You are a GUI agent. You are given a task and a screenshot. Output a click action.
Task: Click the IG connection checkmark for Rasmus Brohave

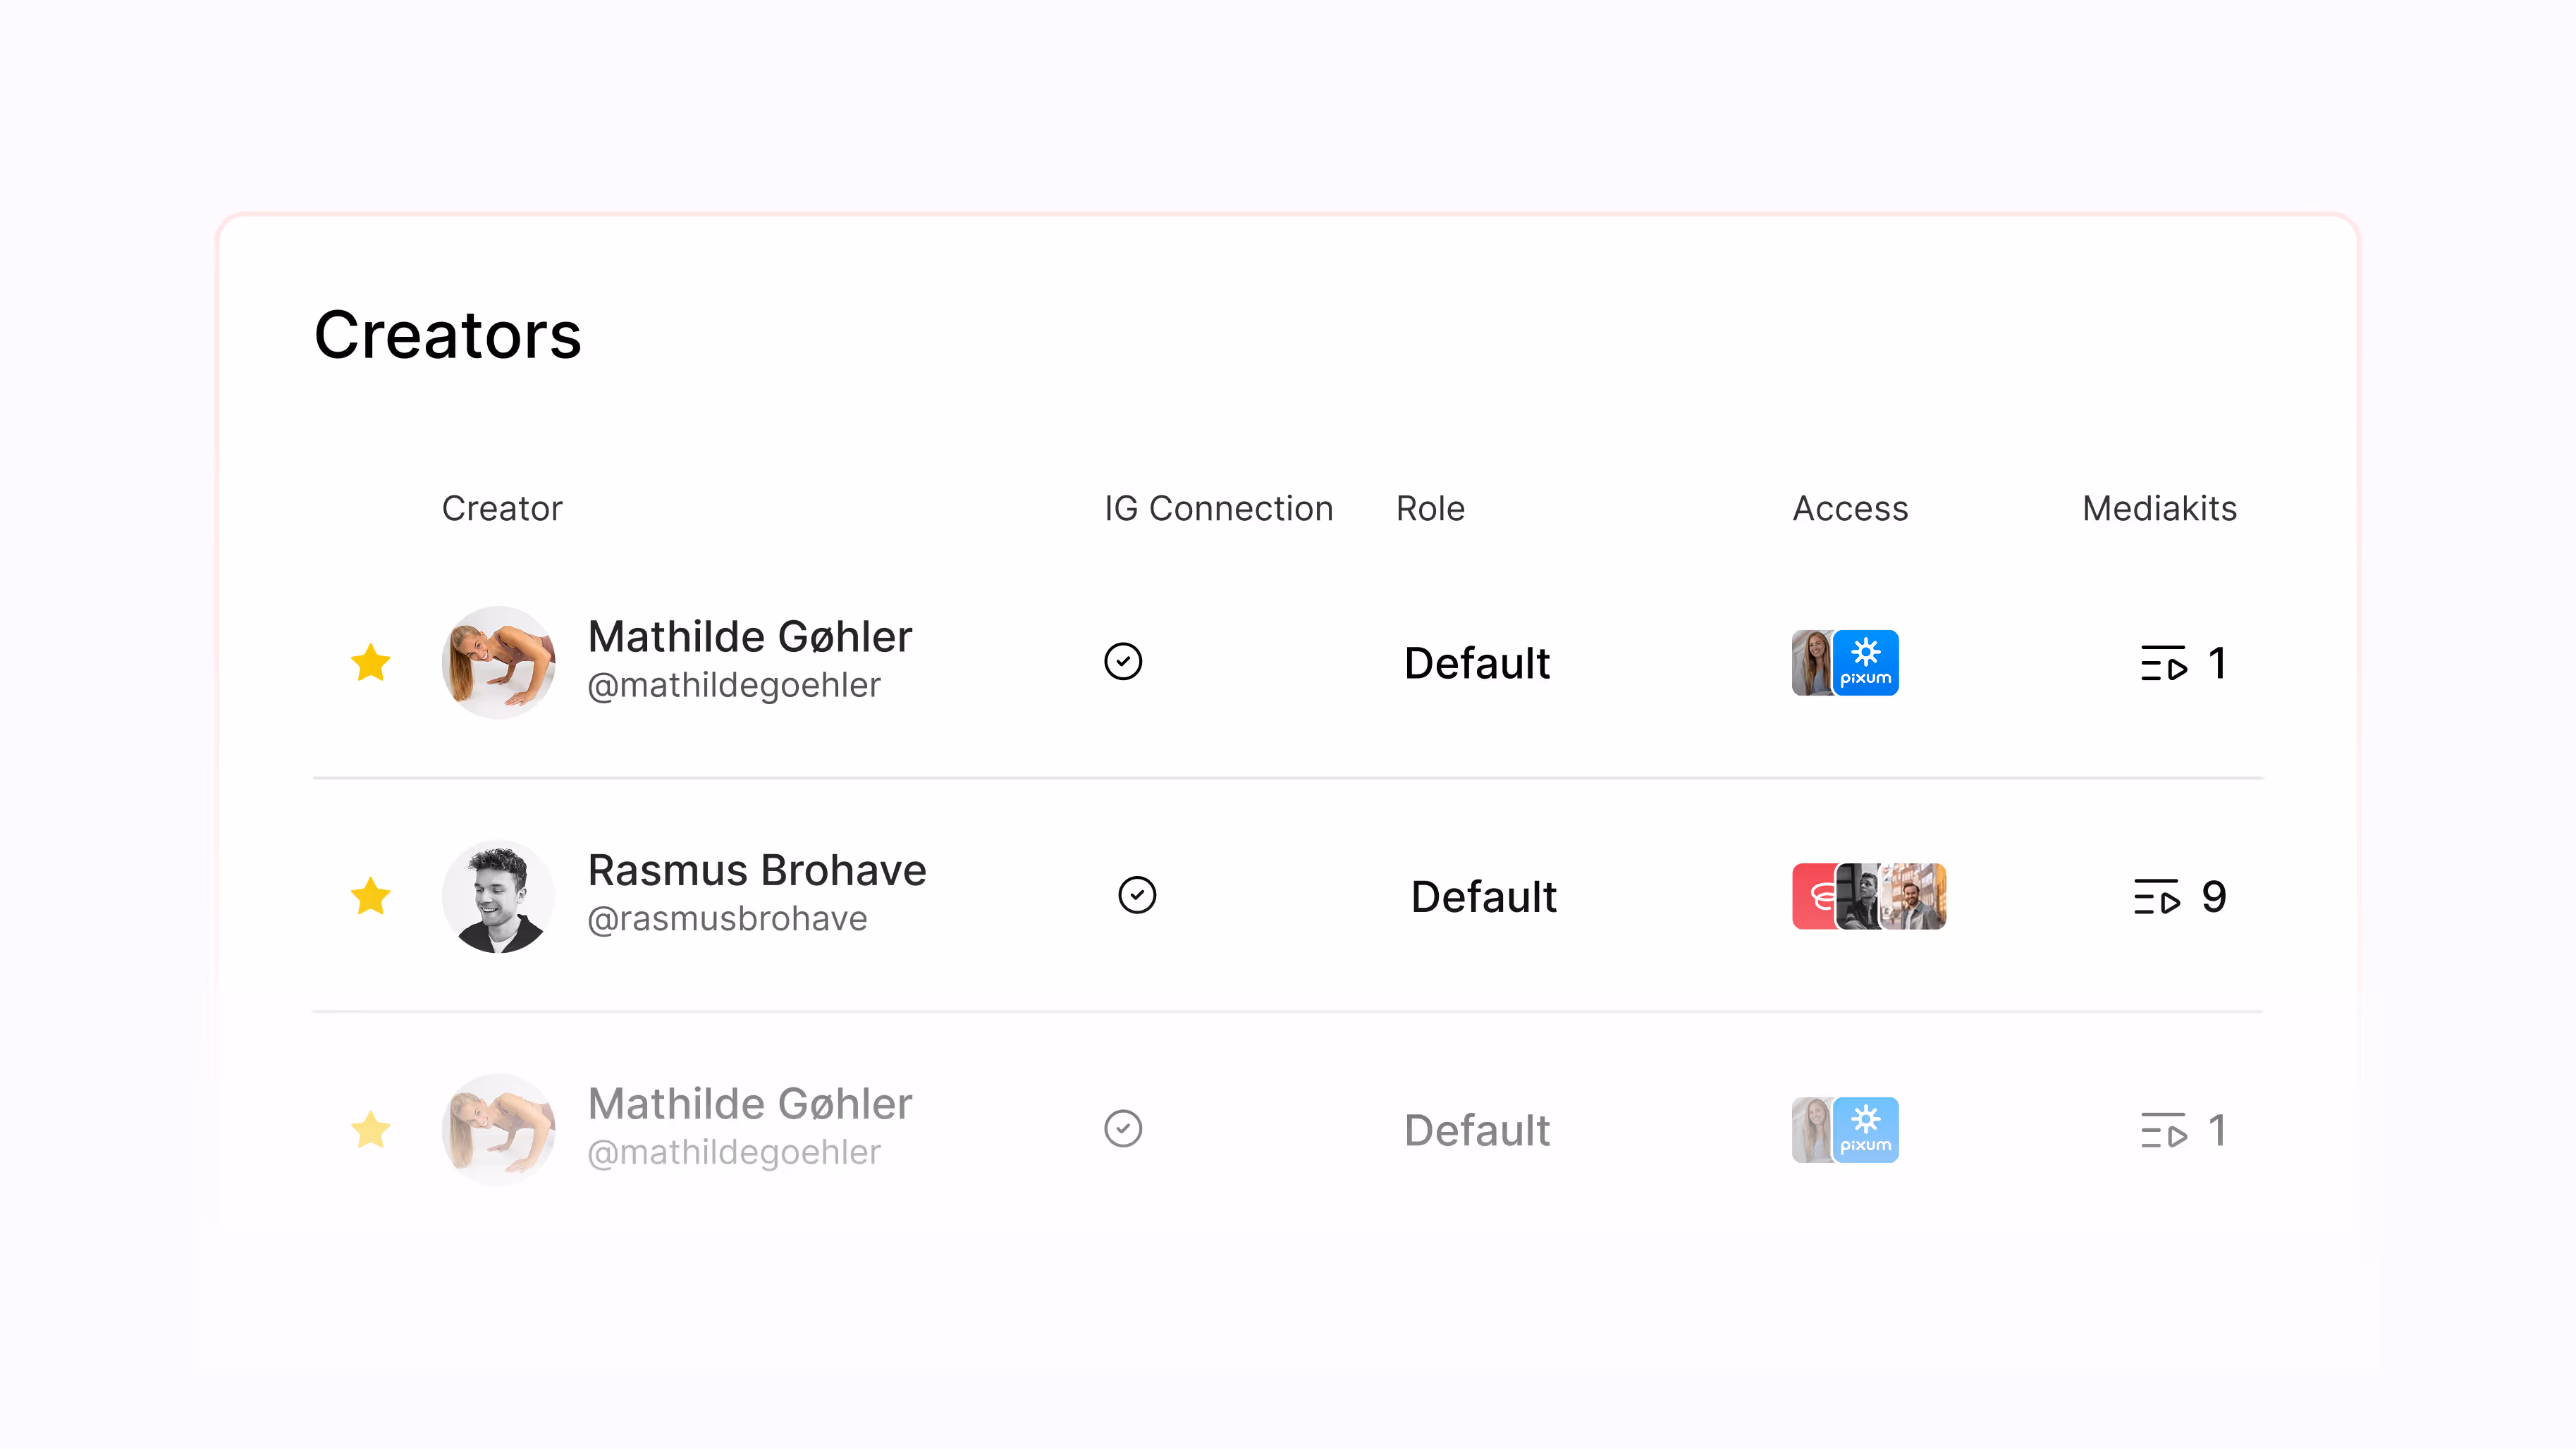pyautogui.click(x=1137, y=896)
